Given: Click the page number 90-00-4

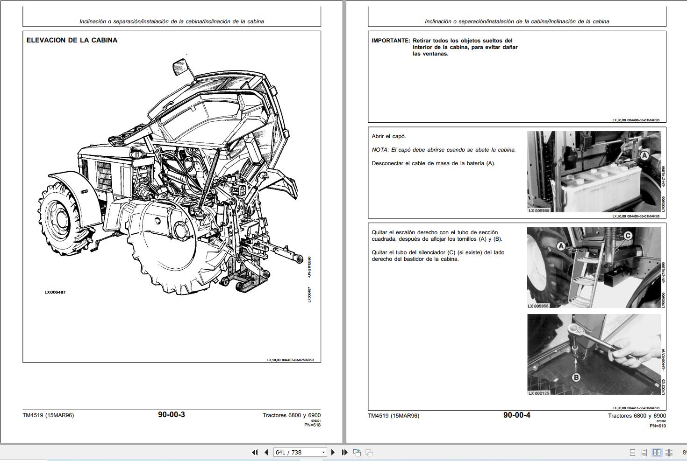Looking at the screenshot, I should pyautogui.click(x=517, y=415).
